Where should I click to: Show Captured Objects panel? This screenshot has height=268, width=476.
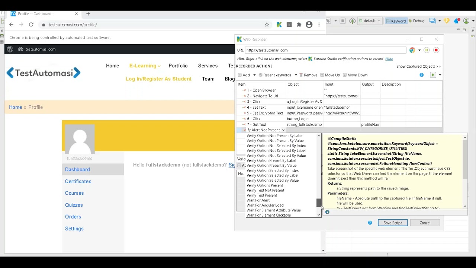click(x=418, y=66)
